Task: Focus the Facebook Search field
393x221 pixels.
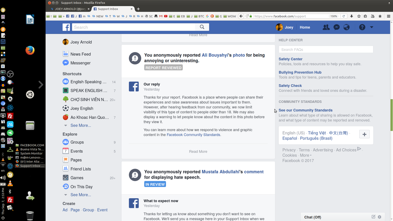Action: coord(134,27)
